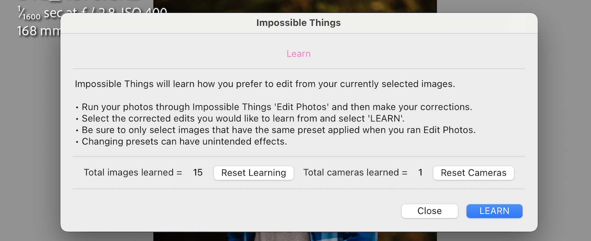Click the 'Total images learned =' label

133,173
